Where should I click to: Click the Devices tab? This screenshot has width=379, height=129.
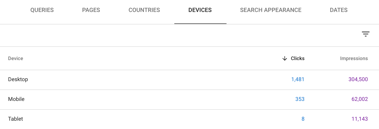click(x=200, y=10)
